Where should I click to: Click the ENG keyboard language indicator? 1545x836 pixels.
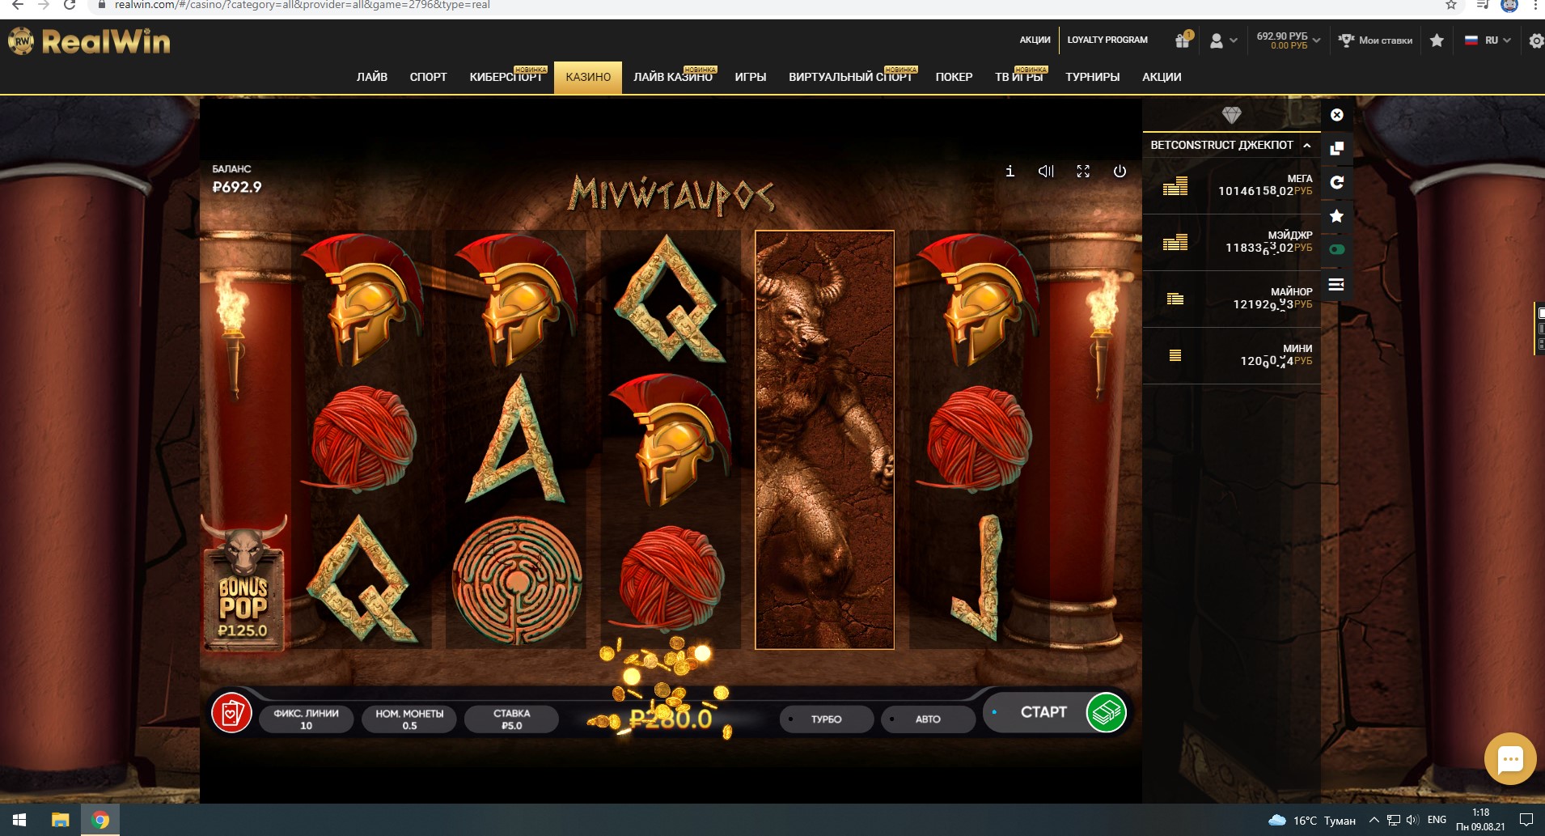(1437, 820)
